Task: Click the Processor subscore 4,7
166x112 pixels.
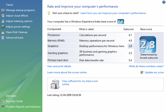Action: [x=130, y=35]
